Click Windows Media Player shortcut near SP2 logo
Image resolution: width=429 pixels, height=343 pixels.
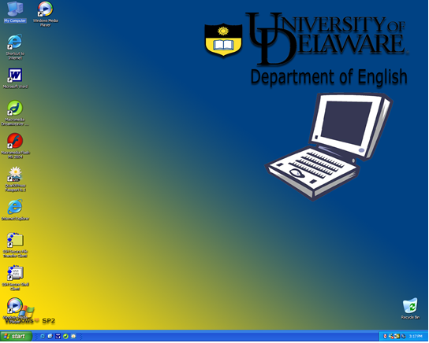click(x=15, y=310)
